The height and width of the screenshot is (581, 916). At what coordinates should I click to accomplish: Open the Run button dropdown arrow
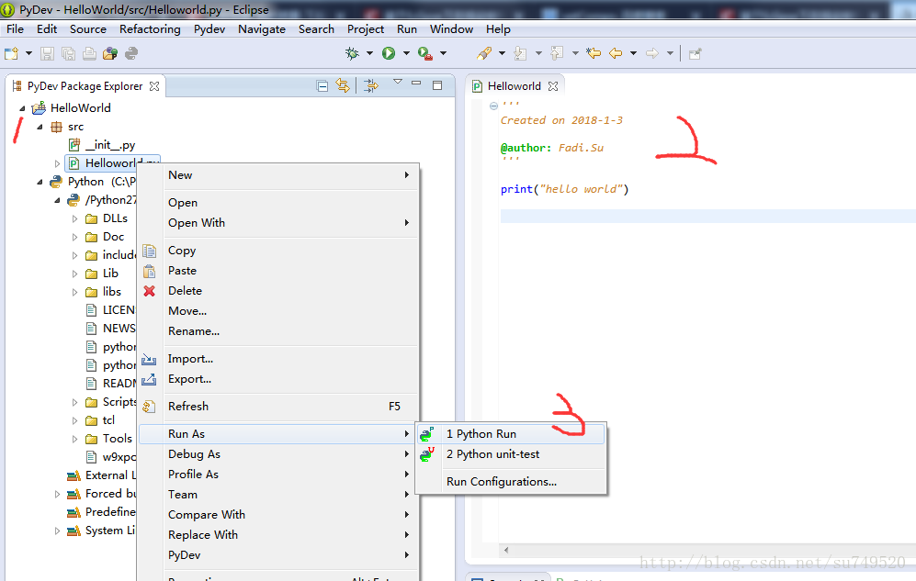[x=407, y=53]
